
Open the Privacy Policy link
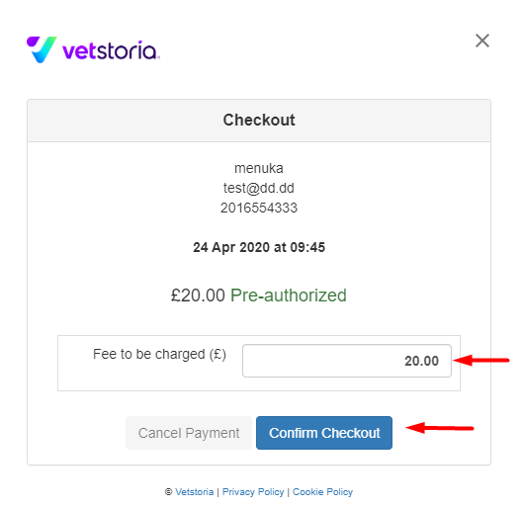pyautogui.click(x=253, y=492)
